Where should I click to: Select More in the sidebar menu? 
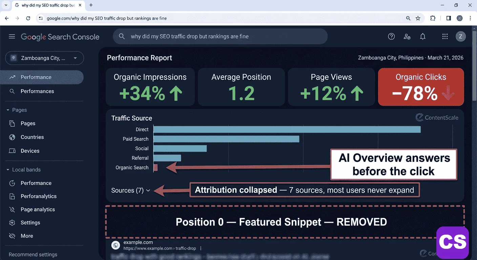tap(27, 236)
